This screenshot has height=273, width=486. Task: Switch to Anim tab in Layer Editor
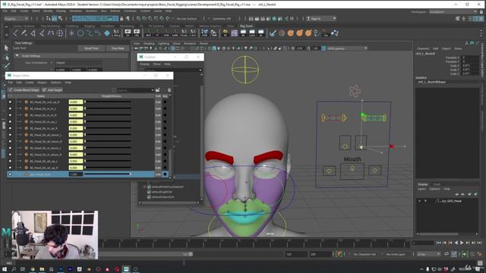click(x=437, y=184)
